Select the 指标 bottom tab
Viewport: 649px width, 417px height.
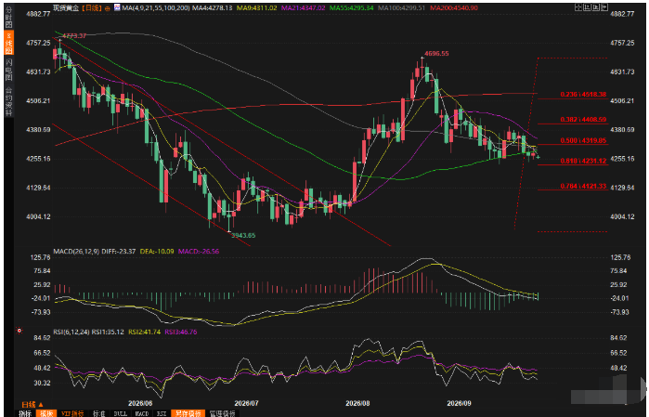pos(25,413)
